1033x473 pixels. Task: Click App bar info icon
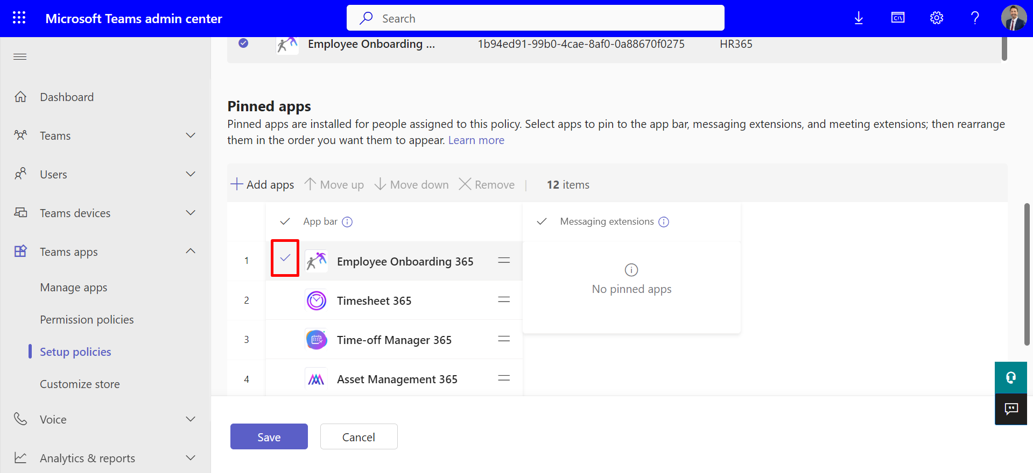pyautogui.click(x=347, y=222)
